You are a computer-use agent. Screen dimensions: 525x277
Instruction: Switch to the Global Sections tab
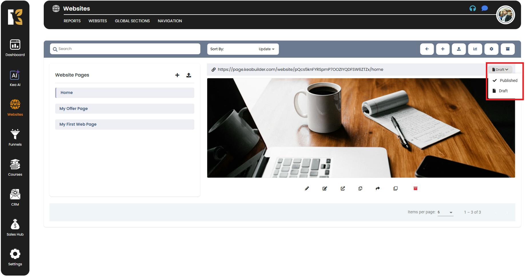pyautogui.click(x=132, y=21)
